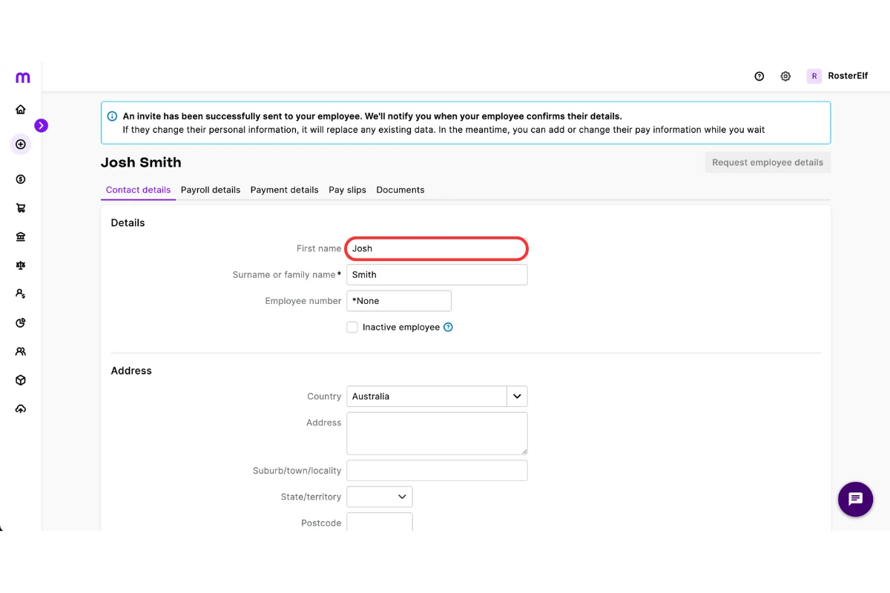Click the MYOB logo in the sidebar
890x593 pixels.
(22, 77)
